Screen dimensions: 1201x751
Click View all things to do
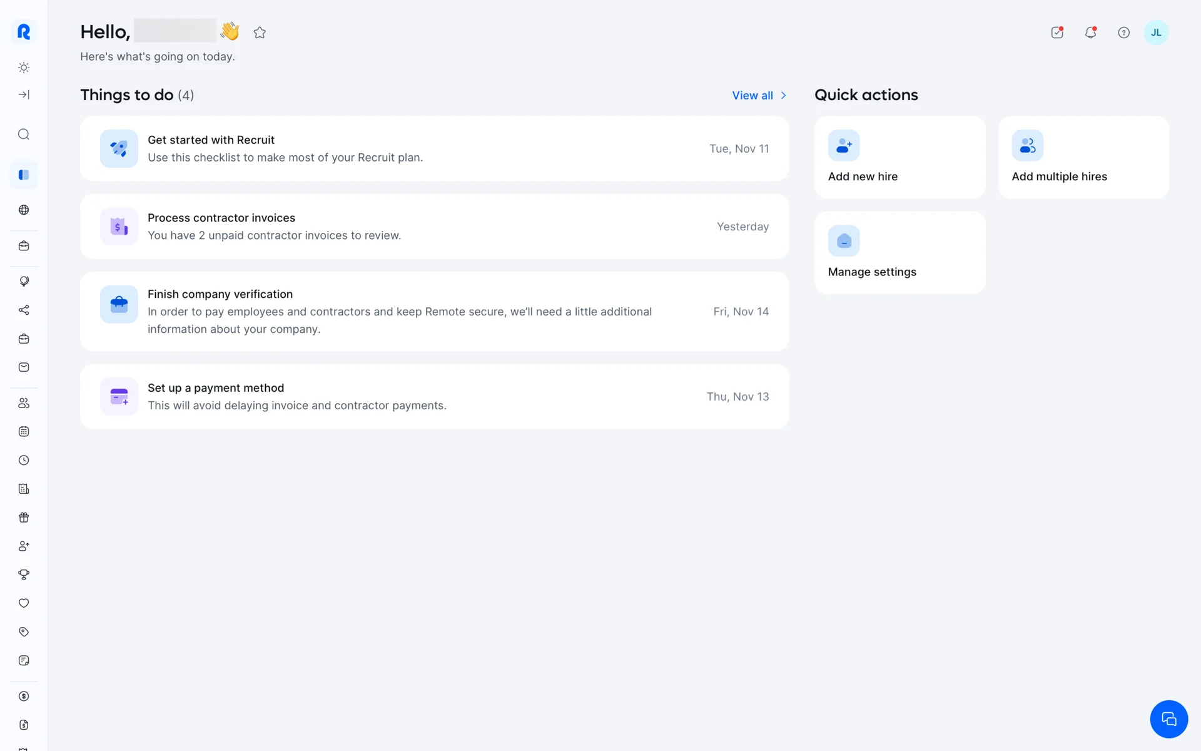point(759,95)
